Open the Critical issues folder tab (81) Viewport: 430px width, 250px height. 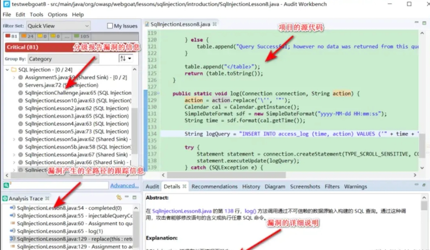point(11,36)
